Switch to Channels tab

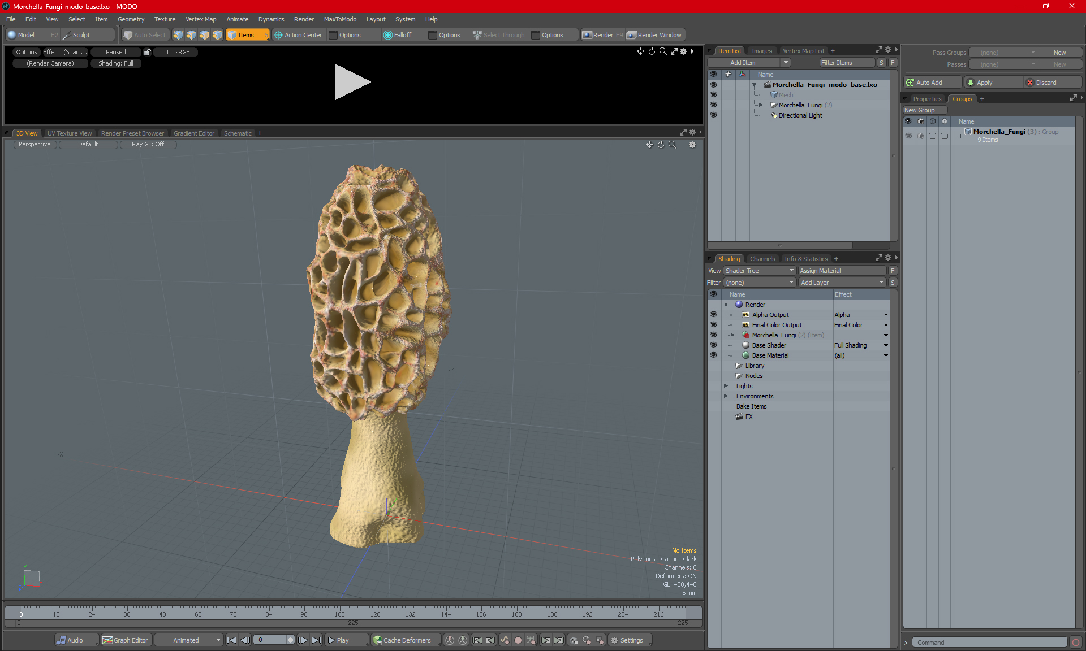[762, 259]
